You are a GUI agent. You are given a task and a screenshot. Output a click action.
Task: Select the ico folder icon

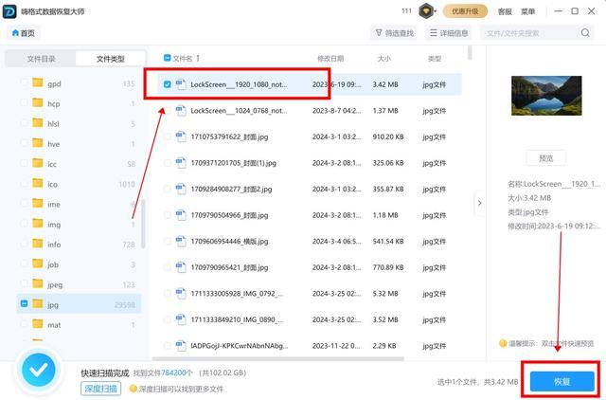coord(38,183)
